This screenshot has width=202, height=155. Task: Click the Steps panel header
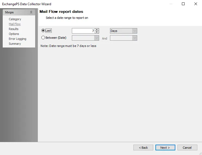click(19, 12)
